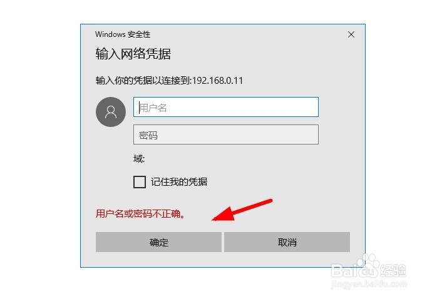The height and width of the screenshot is (299, 432).
Task: Close the Windows 安全性 dialog with X
Action: [351, 34]
